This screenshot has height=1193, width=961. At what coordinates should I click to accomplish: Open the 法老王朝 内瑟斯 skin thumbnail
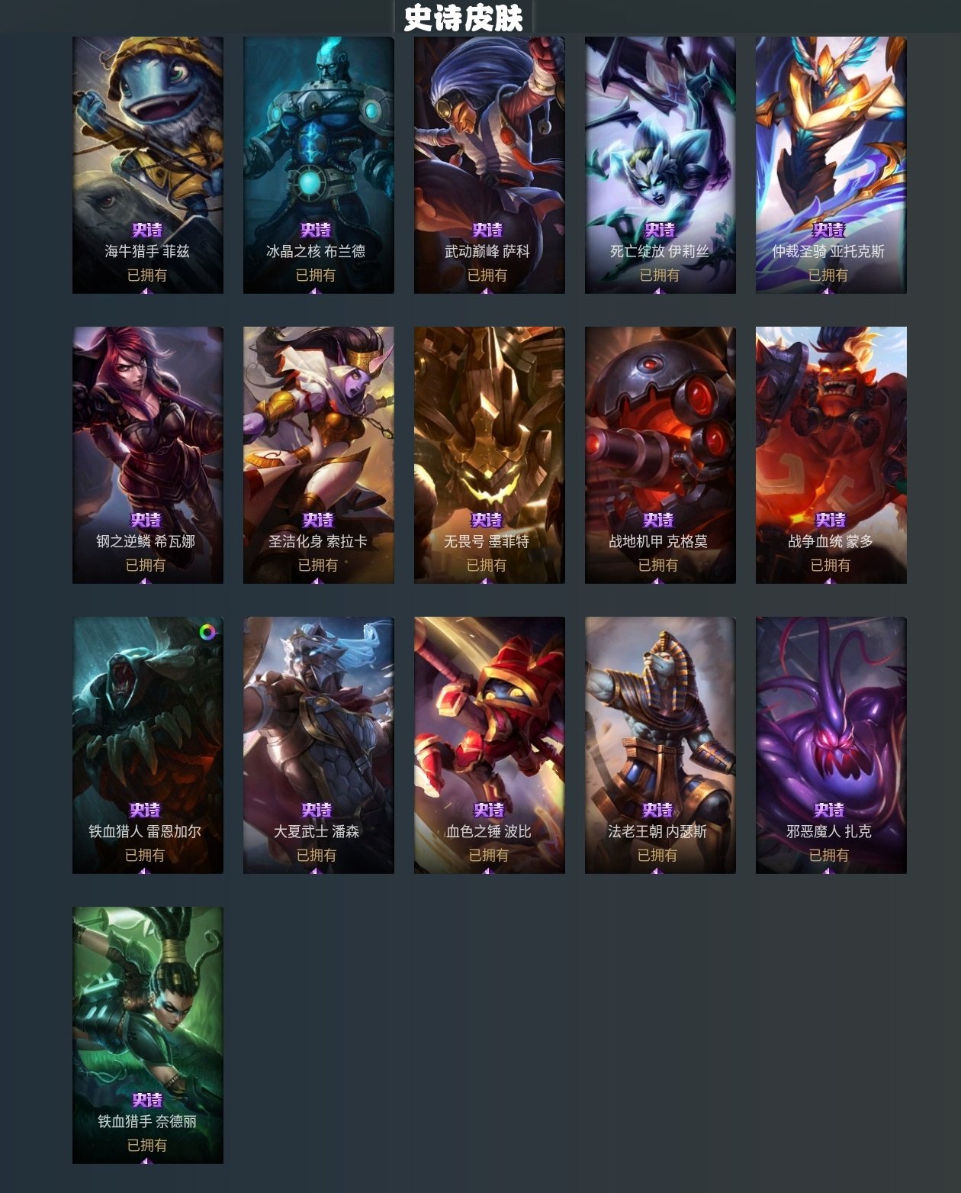coord(660,745)
